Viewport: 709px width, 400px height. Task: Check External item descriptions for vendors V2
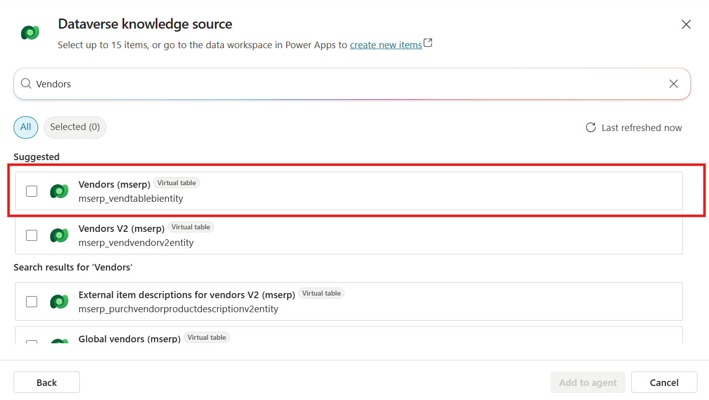coord(32,301)
